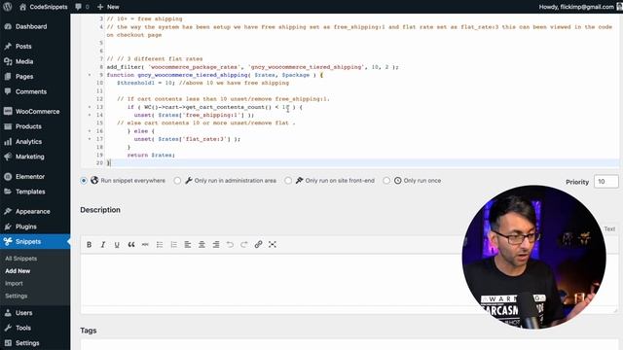This screenshot has width=623, height=350.
Task: Open the CodeSnippets site home link
Action: [43, 7]
